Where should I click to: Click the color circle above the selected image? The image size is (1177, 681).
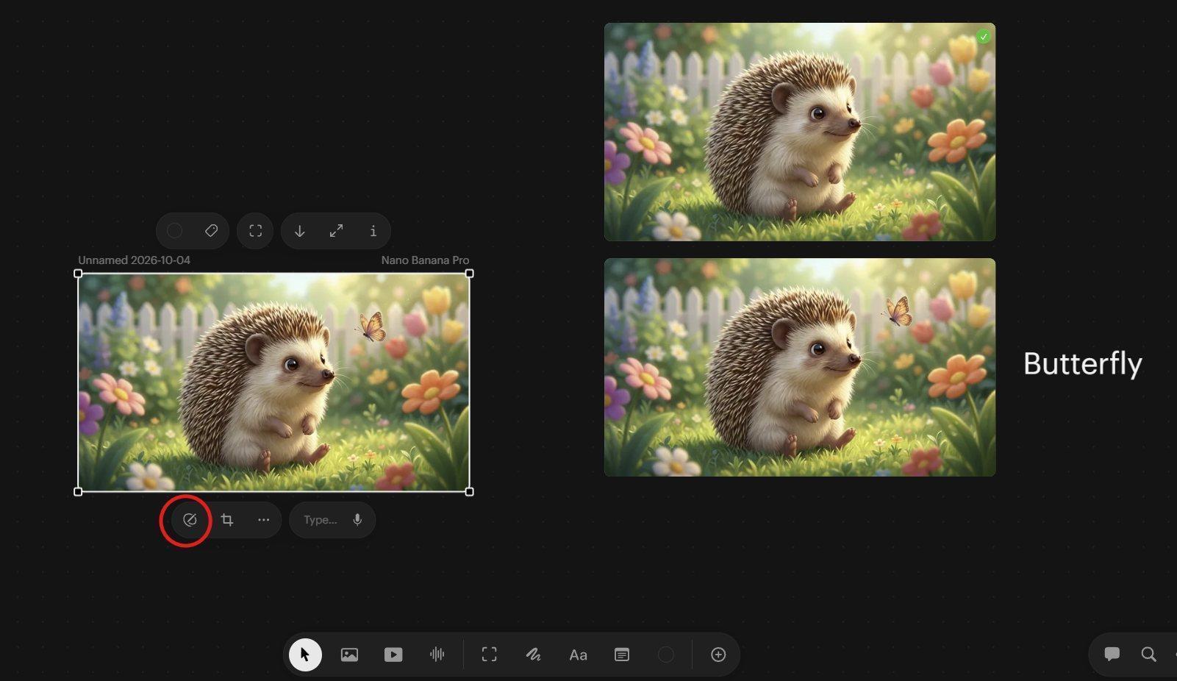click(x=175, y=231)
